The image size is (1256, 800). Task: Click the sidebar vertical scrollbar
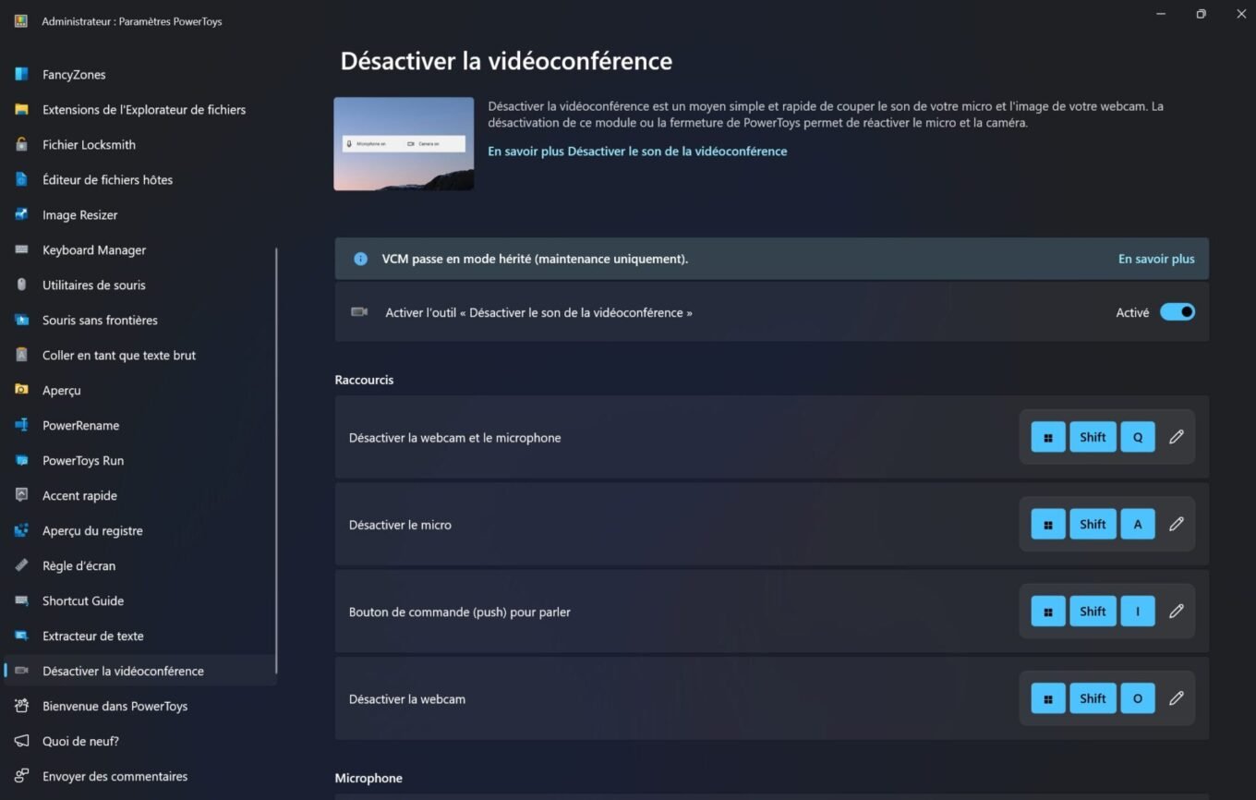tap(276, 460)
